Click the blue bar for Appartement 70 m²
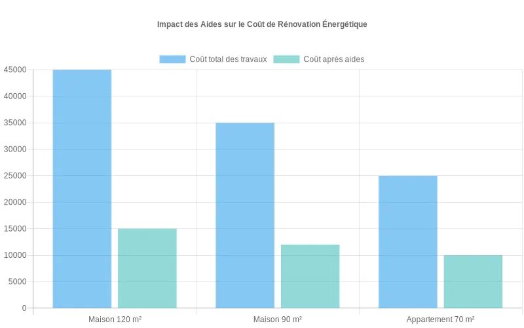The height and width of the screenshot is (328, 524). point(408,242)
